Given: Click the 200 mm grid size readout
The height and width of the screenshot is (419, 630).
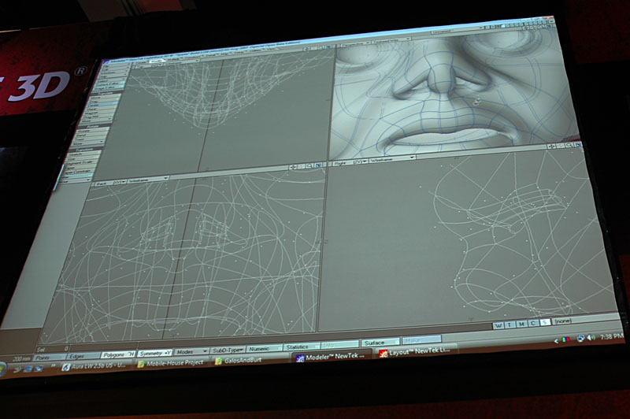Looking at the screenshot, I should click(22, 358).
